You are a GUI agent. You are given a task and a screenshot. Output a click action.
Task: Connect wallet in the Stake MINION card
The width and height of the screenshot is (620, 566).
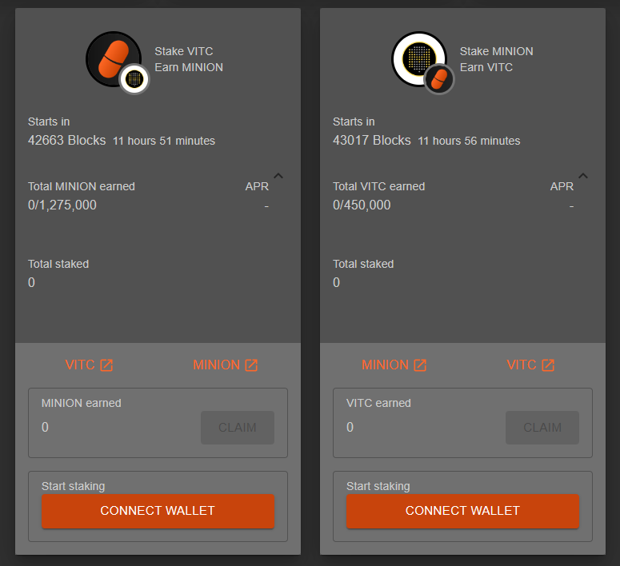(462, 511)
